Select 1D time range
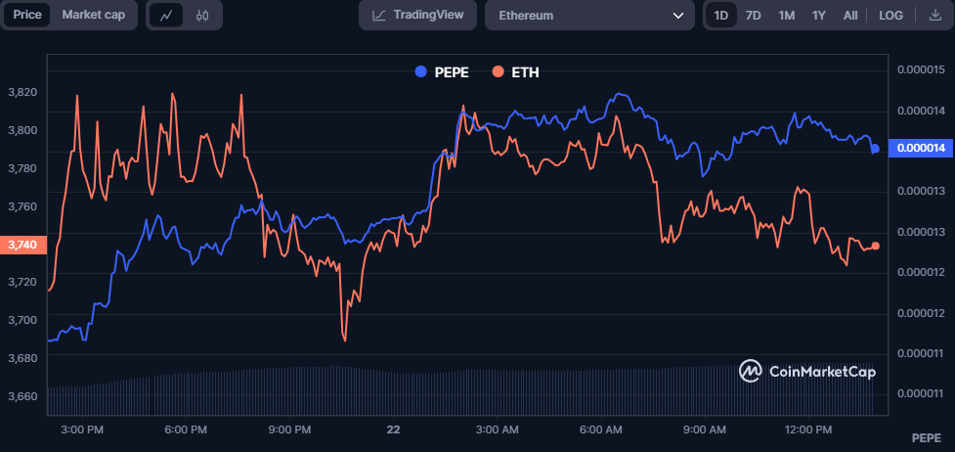This screenshot has width=955, height=452. (x=721, y=16)
